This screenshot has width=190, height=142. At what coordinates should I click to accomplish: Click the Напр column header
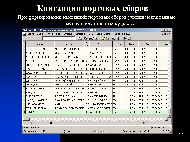(118, 44)
